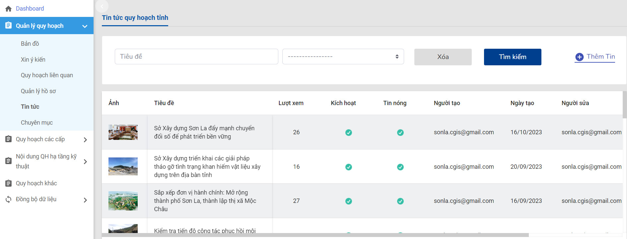The image size is (627, 239).
Task: Expand the Đồng bộ dữ liệu submenu arrow
Action: 85,200
